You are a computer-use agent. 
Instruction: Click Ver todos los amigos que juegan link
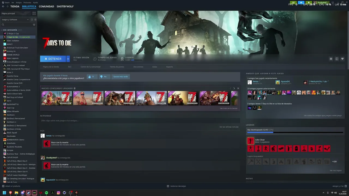point(323,115)
